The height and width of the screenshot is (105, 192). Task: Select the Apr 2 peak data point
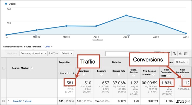tap(126, 16)
